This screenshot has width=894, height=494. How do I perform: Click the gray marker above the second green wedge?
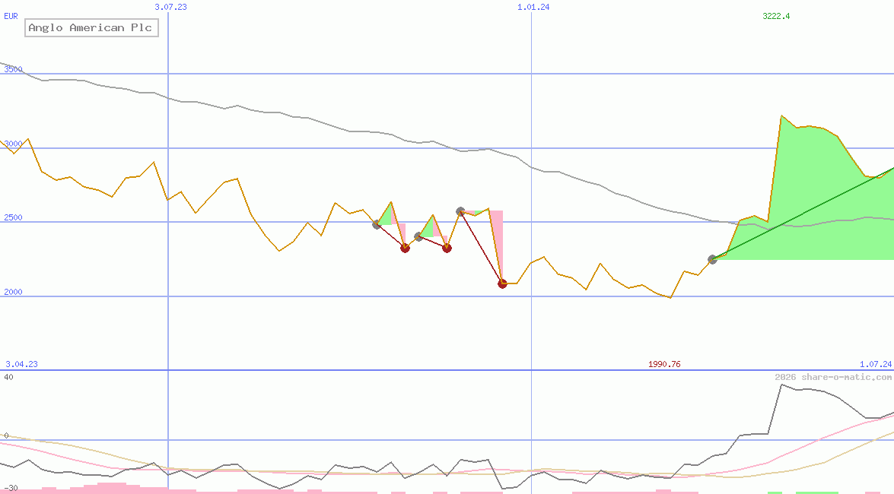coord(418,236)
